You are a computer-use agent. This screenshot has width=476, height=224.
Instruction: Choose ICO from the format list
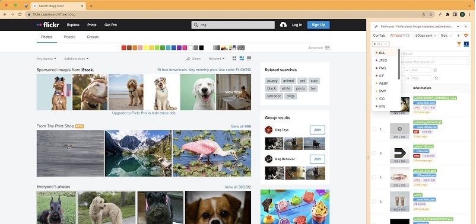pyautogui.click(x=385, y=98)
